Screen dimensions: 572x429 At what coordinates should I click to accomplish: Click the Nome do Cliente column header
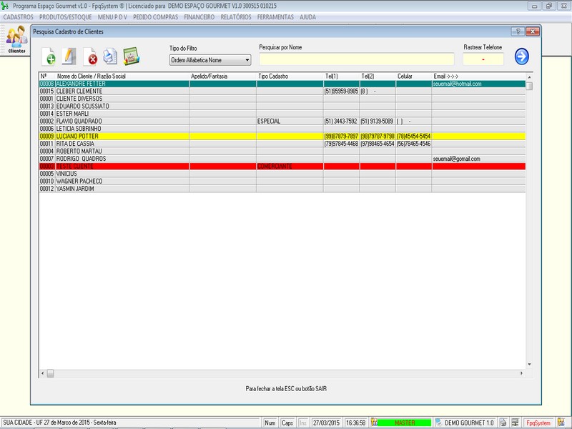[91, 76]
